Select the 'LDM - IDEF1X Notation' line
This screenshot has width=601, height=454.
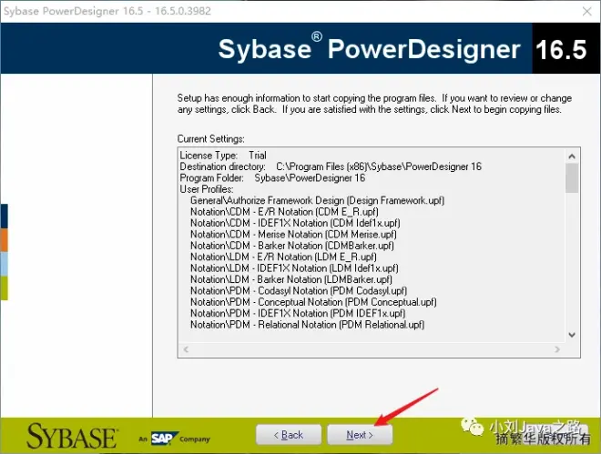point(294,268)
